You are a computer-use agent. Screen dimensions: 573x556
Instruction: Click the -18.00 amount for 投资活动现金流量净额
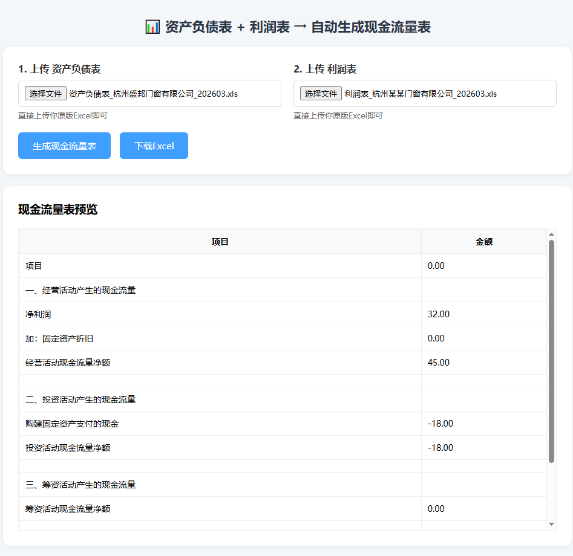[440, 448]
